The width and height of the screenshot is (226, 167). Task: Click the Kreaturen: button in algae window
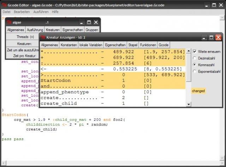23,44
